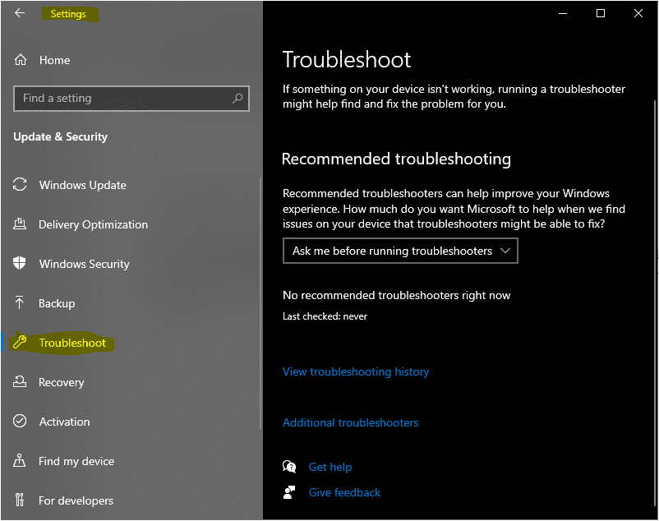Focus the Find a setting search box
Image resolution: width=659 pixels, height=521 pixels.
pyautogui.click(x=131, y=99)
